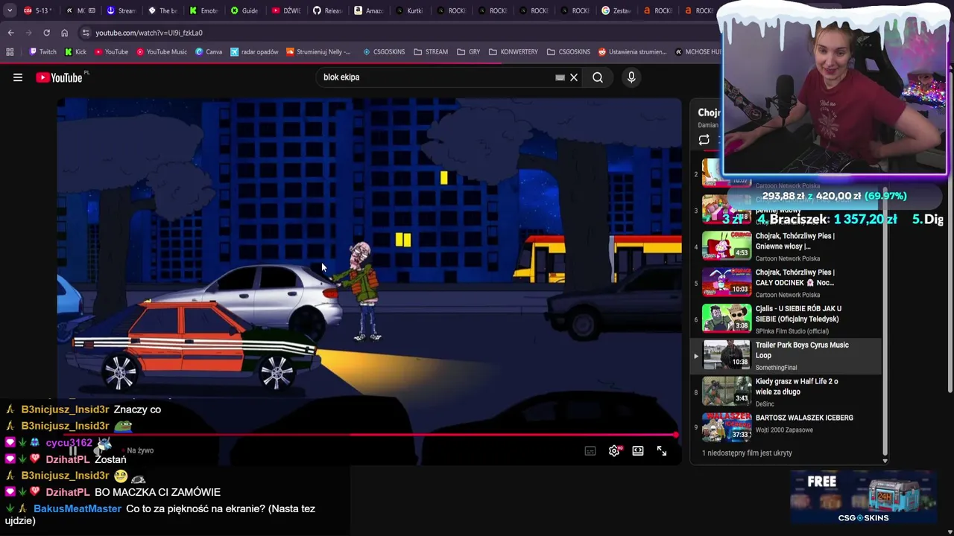Screen dimensions: 954x536
Task: Switch to theater mode icon
Action: [638, 451]
